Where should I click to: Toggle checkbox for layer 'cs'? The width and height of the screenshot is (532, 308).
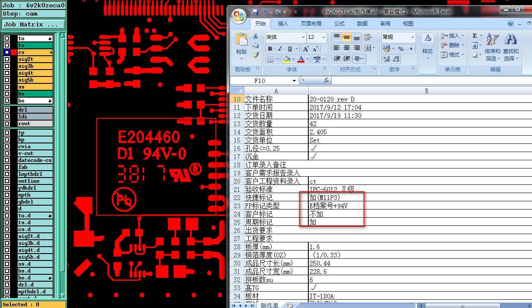[x=7, y=52]
